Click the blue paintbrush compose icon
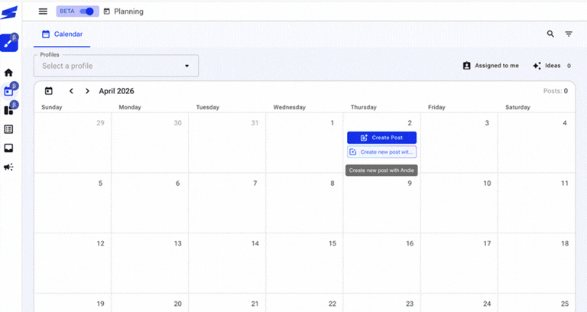Screen dimensions: 587x312 point(9,43)
